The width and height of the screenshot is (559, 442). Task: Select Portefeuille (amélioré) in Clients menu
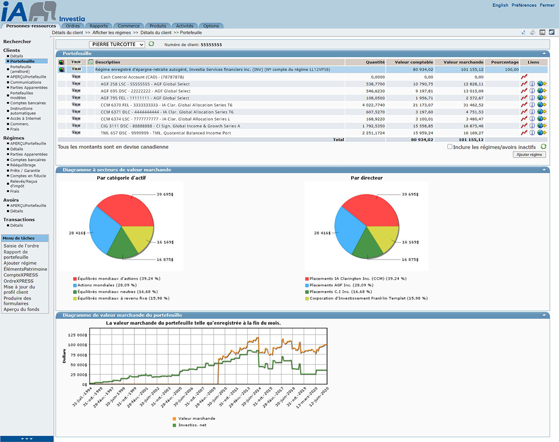(x=21, y=69)
